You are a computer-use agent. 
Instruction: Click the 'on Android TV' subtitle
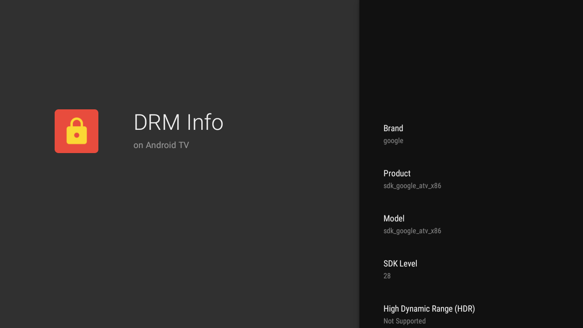(x=161, y=145)
